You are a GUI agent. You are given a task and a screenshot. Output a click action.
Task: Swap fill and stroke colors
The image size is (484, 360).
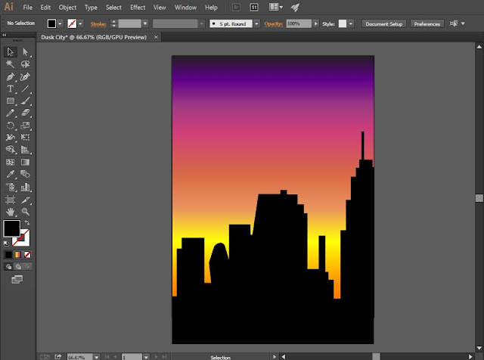coord(26,222)
